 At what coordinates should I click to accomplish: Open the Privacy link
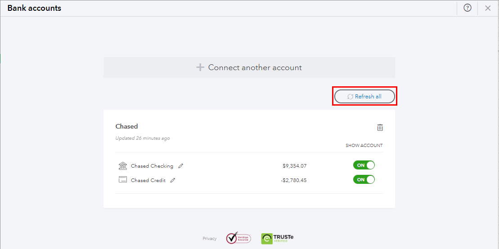[x=209, y=239]
